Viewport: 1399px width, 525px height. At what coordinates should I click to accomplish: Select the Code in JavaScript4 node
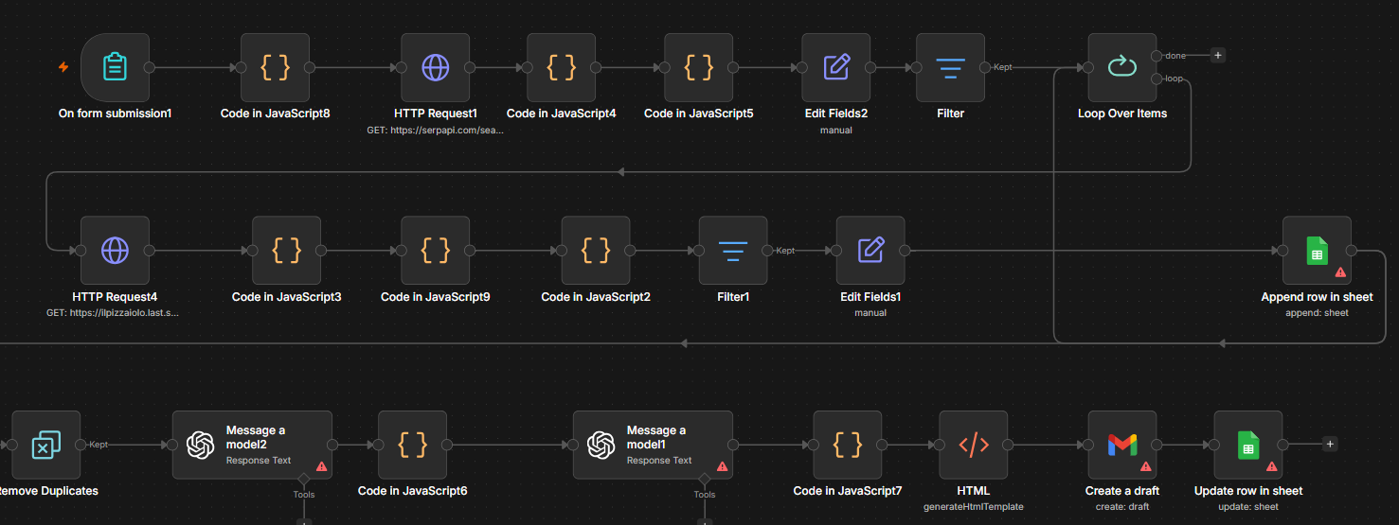561,68
